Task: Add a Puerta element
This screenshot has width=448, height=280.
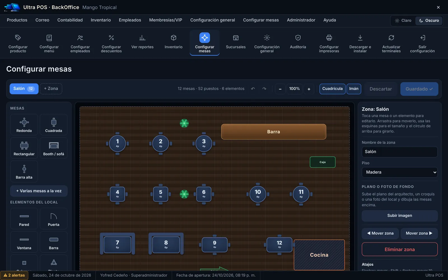Action: pos(53,218)
